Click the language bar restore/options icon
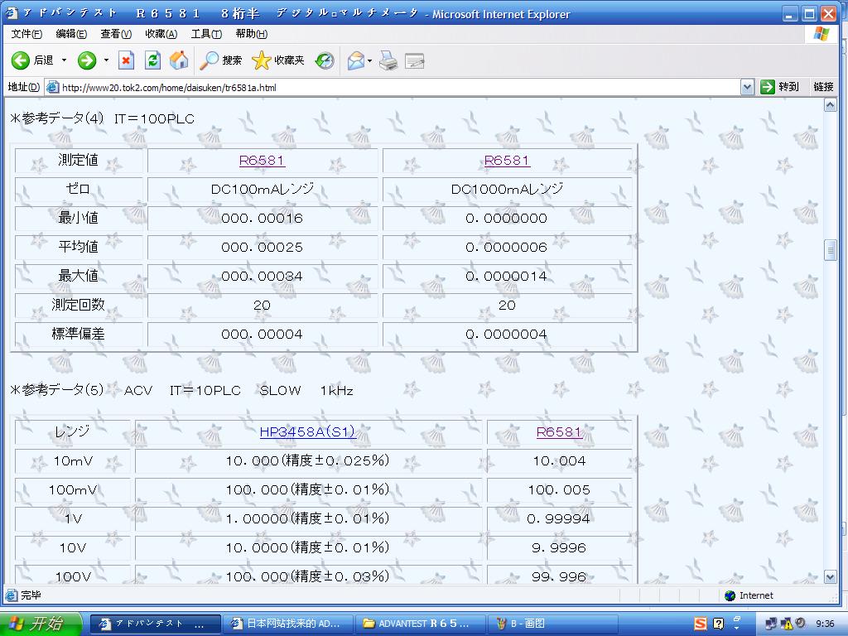The image size is (848, 636). tap(736, 621)
